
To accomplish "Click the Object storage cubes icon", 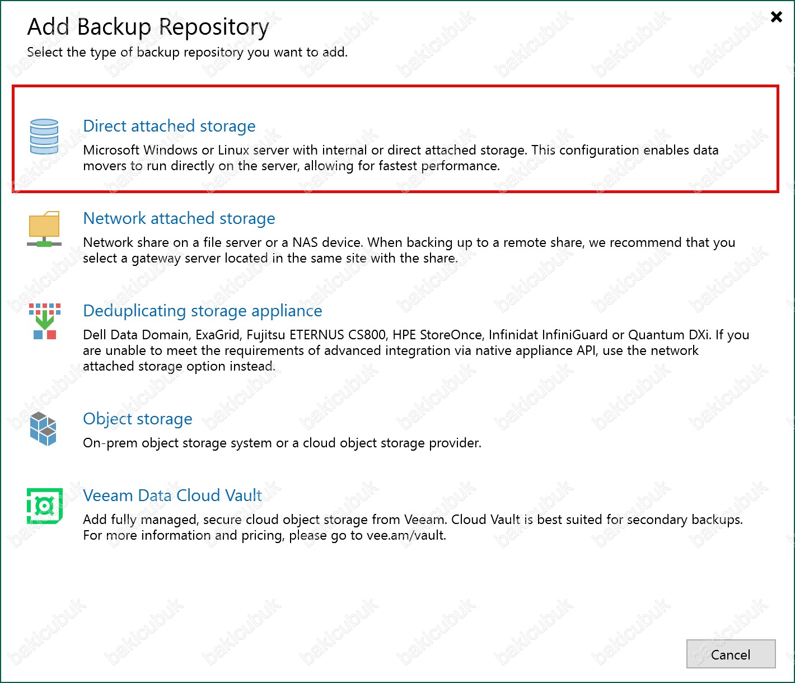I will [x=43, y=429].
